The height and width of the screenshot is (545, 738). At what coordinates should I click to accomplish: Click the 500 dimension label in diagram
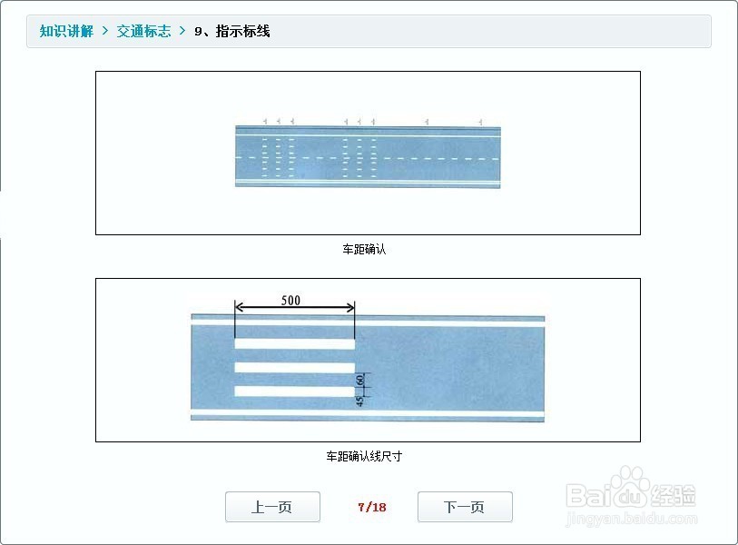(x=290, y=300)
